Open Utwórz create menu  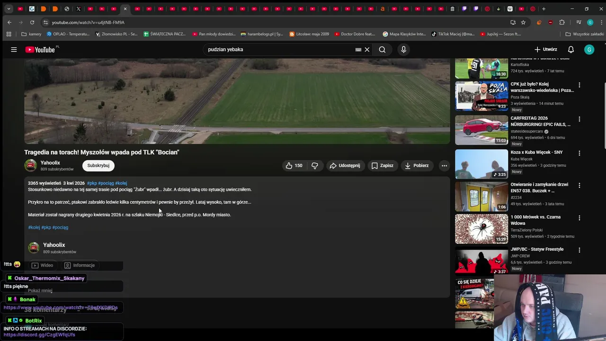point(546,49)
